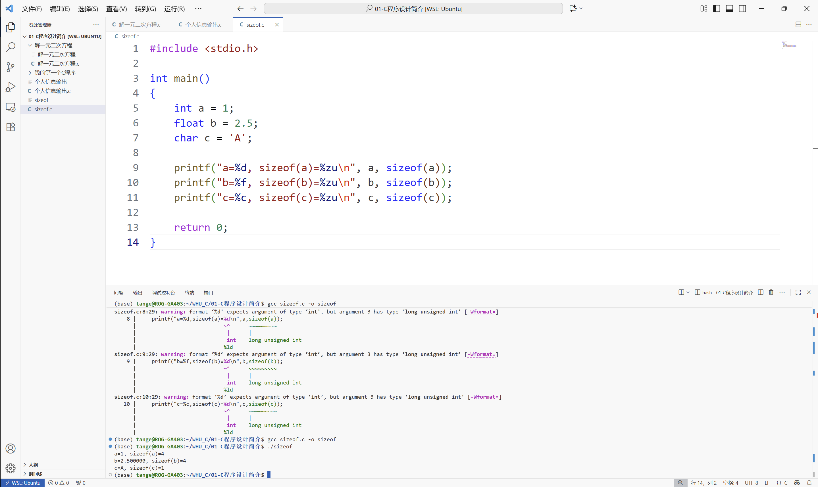
Task: Toggle primary side bar visibility
Action: (717, 9)
